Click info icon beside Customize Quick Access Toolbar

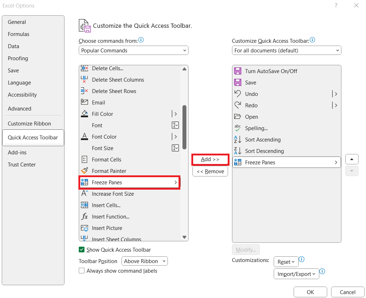(312, 40)
